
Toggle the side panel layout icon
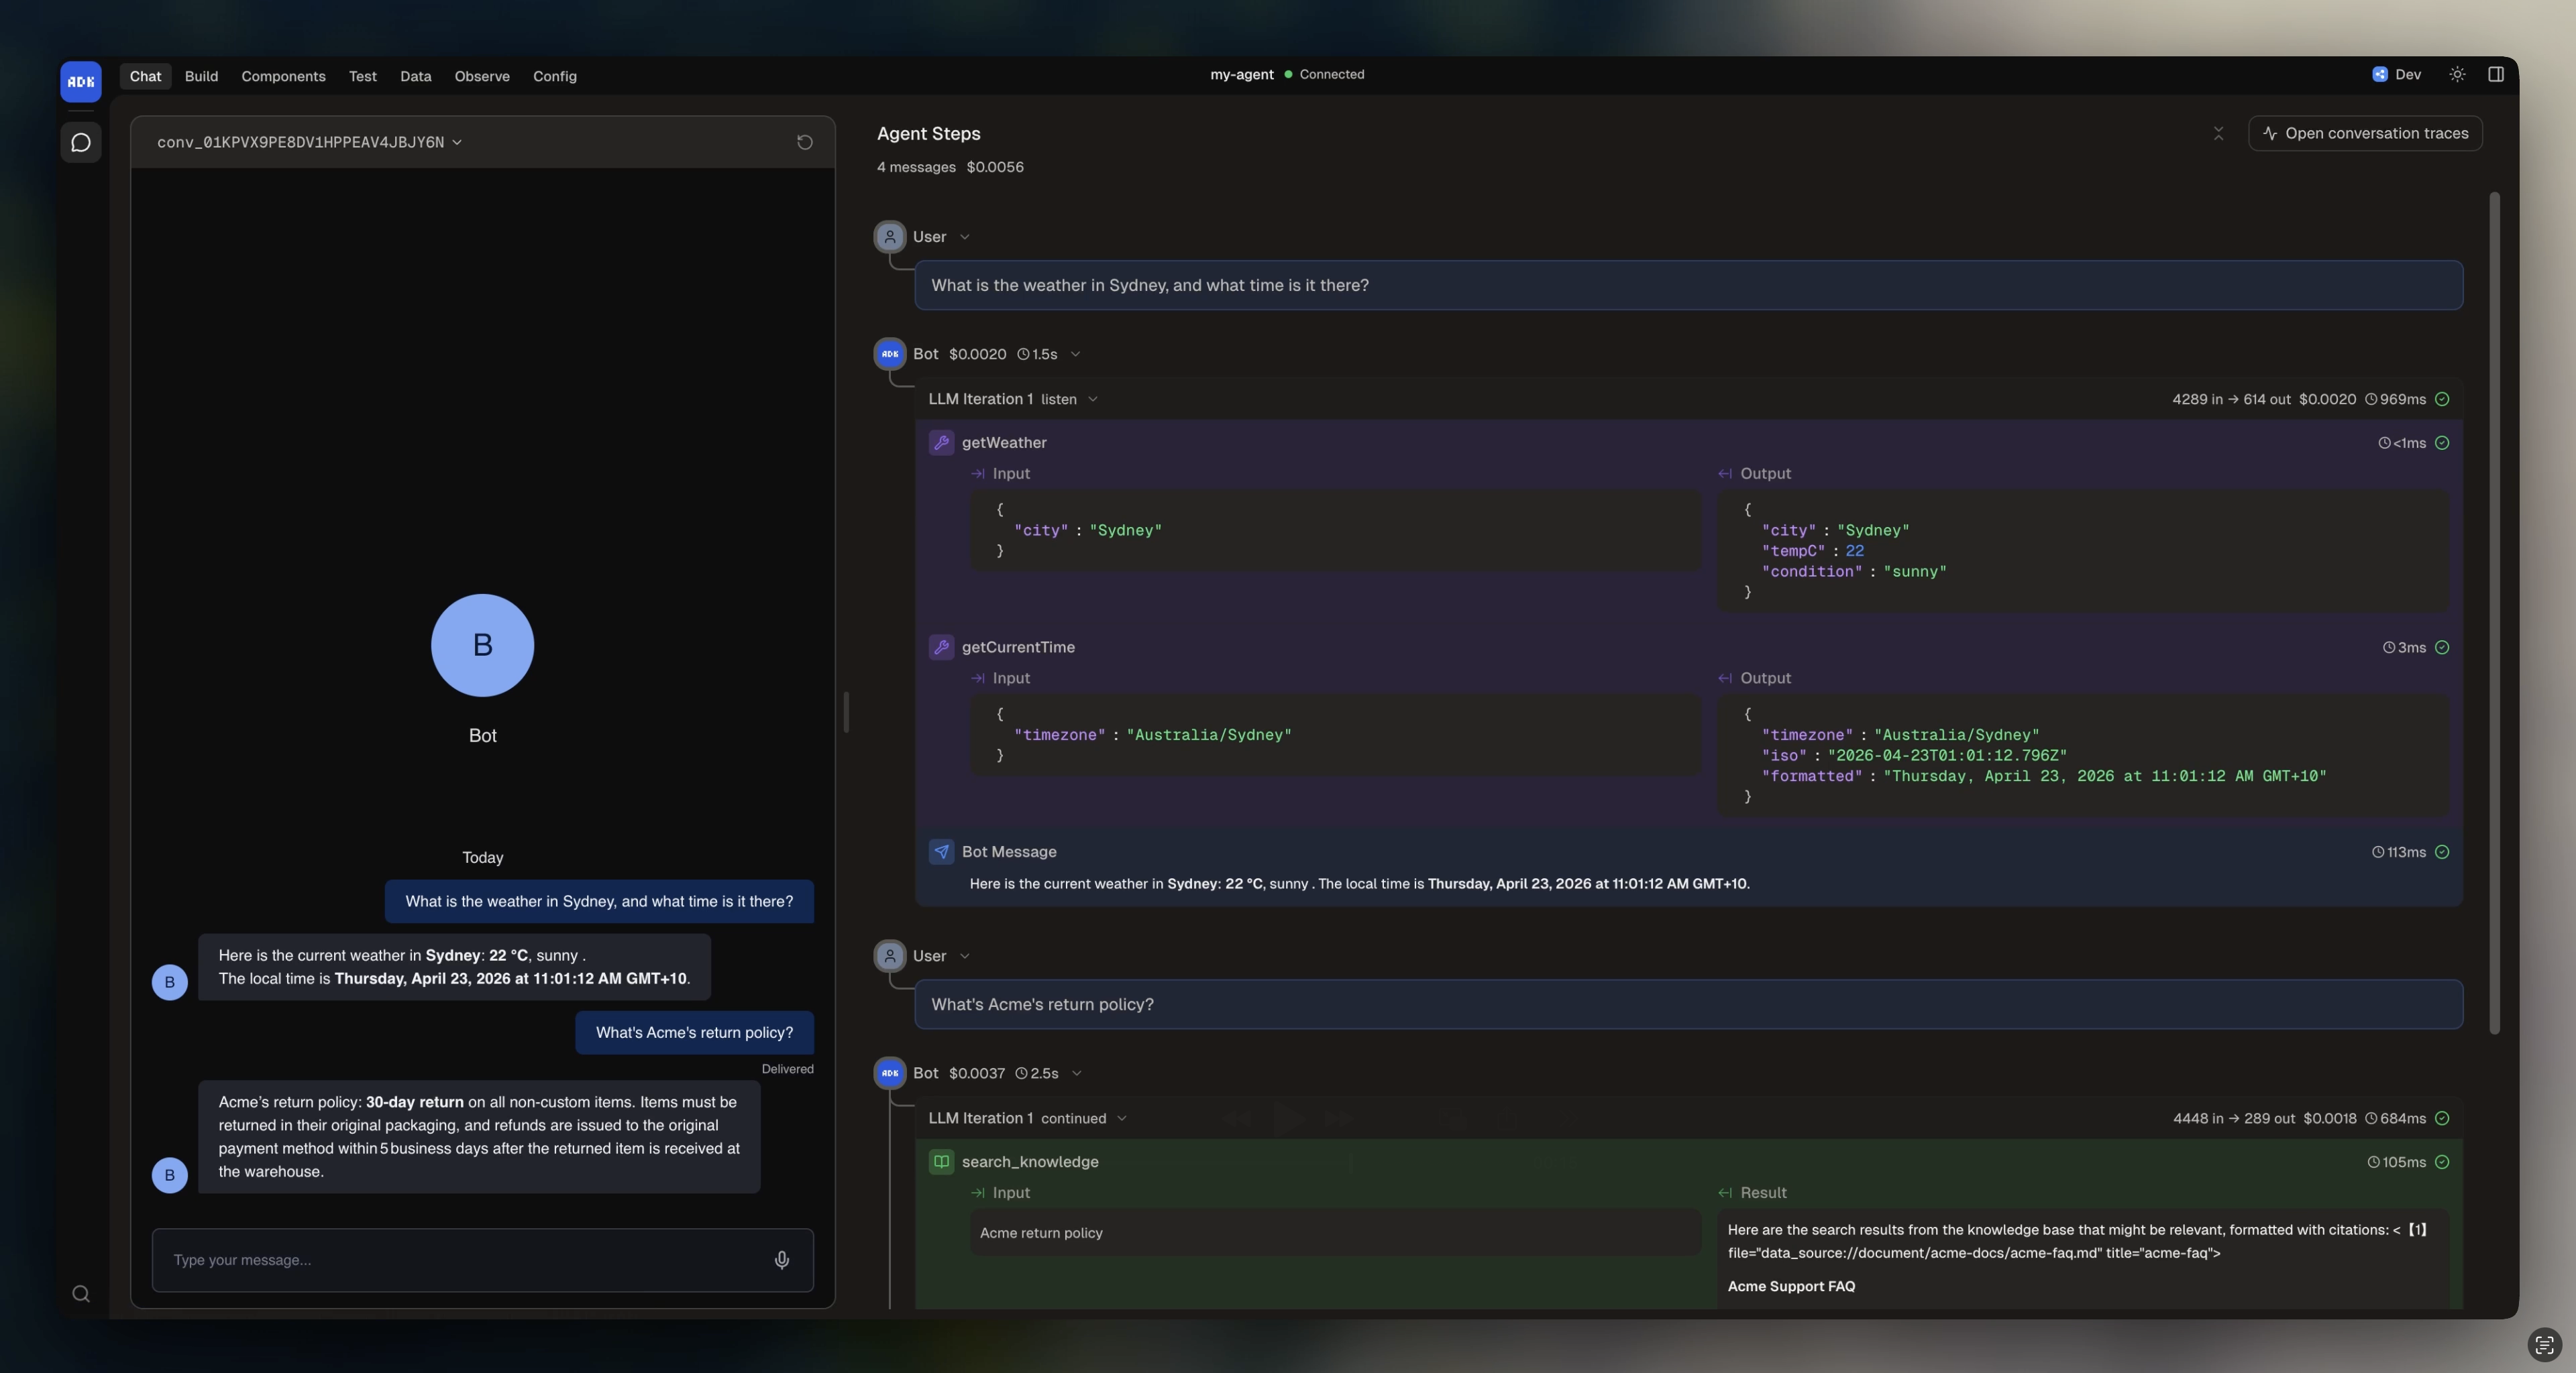(2496, 75)
